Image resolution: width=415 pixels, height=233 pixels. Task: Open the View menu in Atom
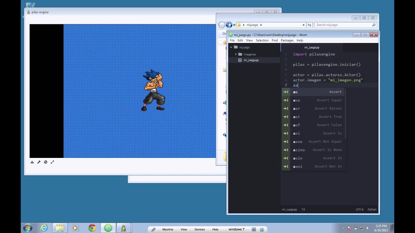tap(249, 40)
